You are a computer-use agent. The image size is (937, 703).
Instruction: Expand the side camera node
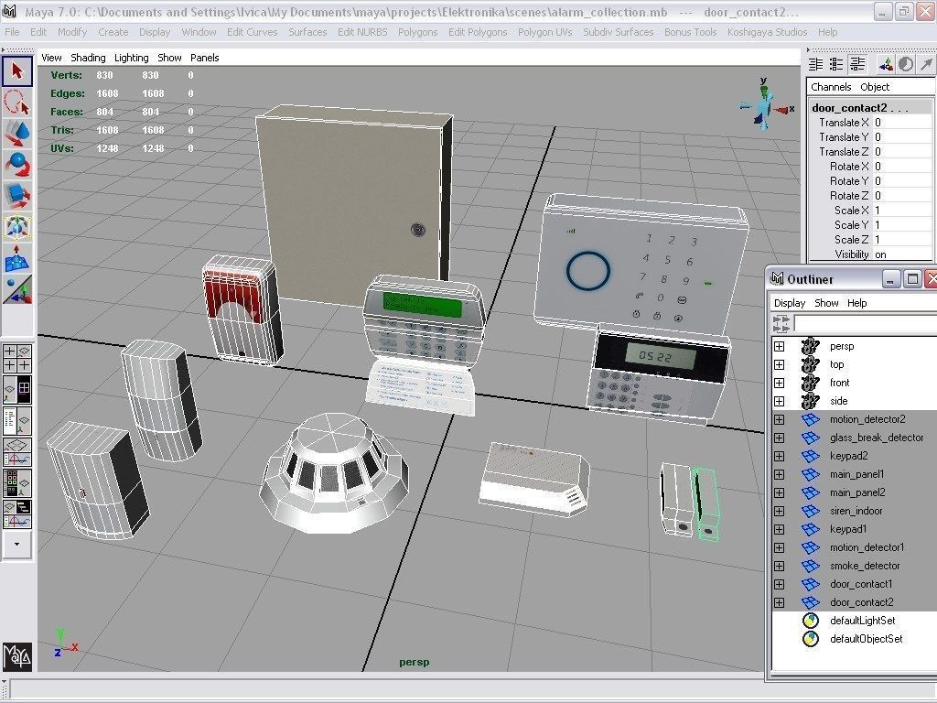pos(780,401)
